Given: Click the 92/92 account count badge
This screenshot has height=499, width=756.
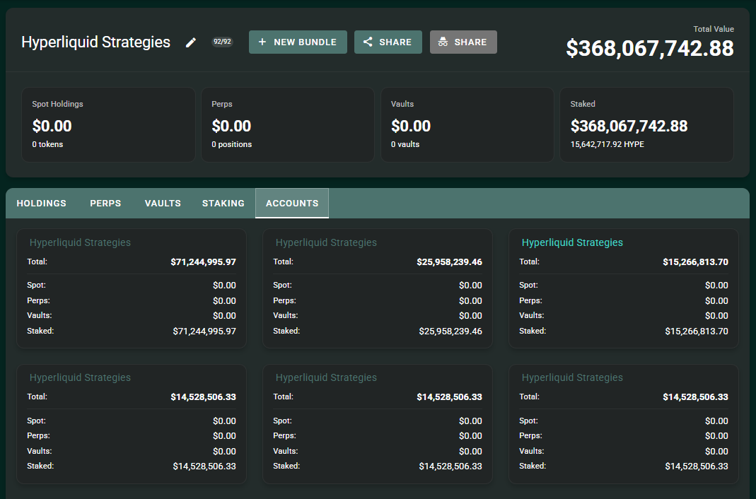Looking at the screenshot, I should [x=222, y=42].
